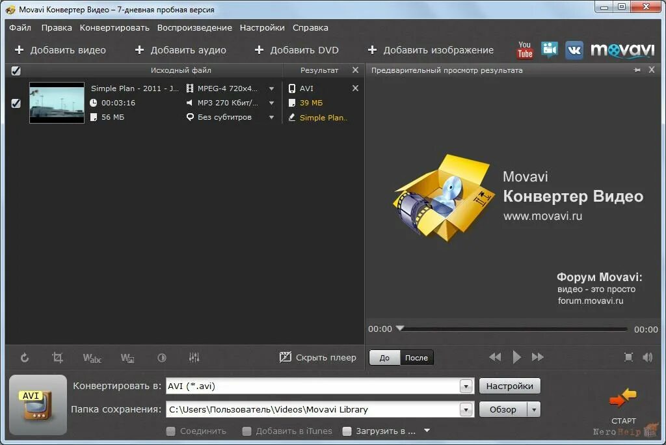This screenshot has width=666, height=445.
Task: Click the www.movavi.ru link
Action: pyautogui.click(x=543, y=216)
